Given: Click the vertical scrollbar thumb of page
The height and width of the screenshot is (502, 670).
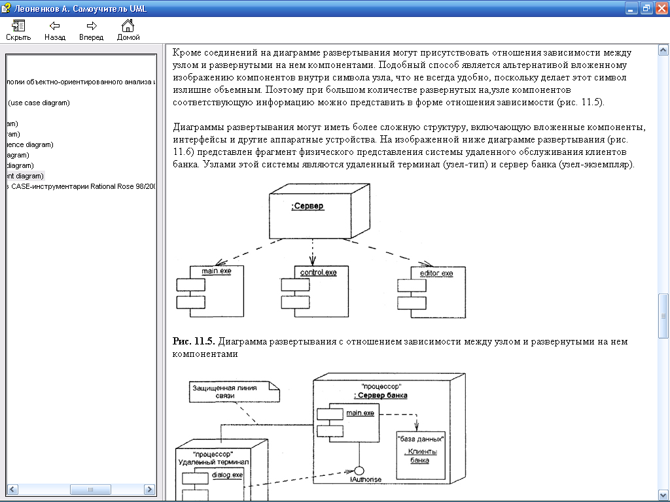Looking at the screenshot, I should point(663,316).
